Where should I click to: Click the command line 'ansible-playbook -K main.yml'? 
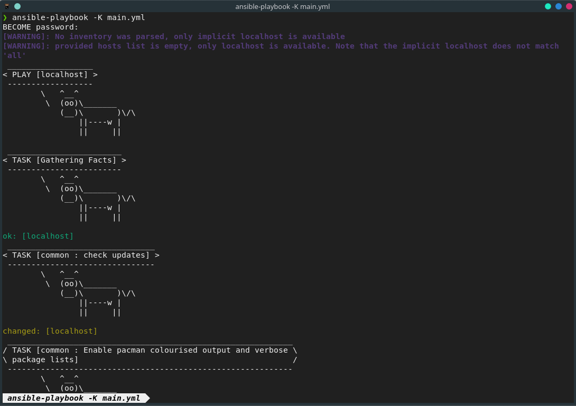[78, 17]
